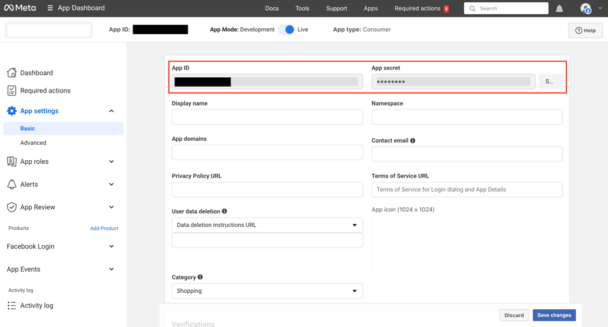Open the Tools menu
The height and width of the screenshot is (327, 608).
tap(302, 8)
